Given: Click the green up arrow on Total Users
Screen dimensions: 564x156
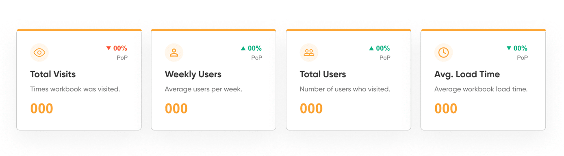Looking at the screenshot, I should pyautogui.click(x=371, y=48).
